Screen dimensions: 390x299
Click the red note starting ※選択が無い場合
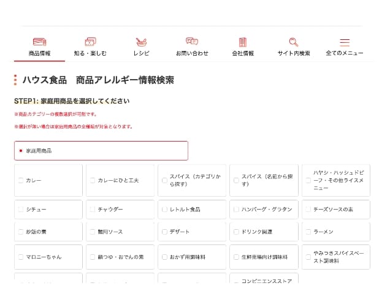pos(74,126)
